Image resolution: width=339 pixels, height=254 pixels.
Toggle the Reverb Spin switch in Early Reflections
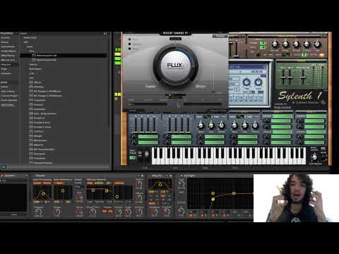[59, 183]
